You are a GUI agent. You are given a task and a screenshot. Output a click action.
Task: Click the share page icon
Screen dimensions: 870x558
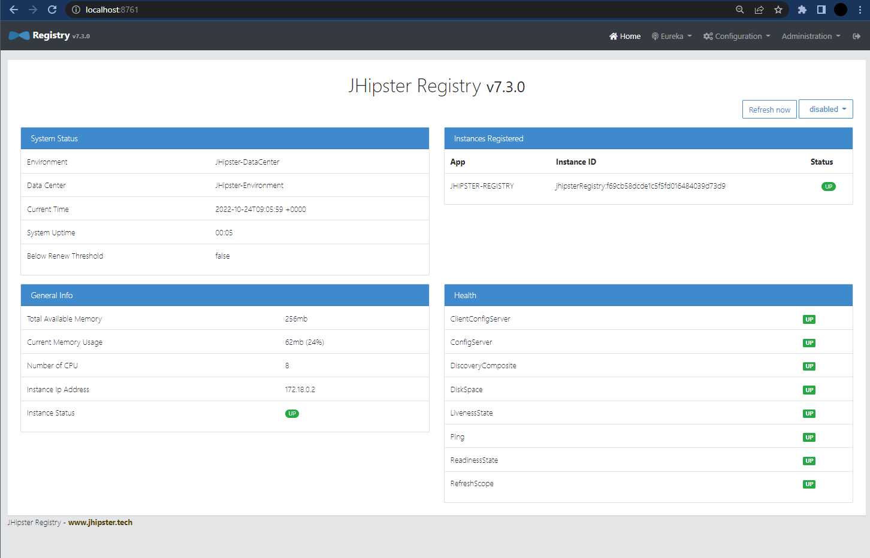(x=759, y=10)
